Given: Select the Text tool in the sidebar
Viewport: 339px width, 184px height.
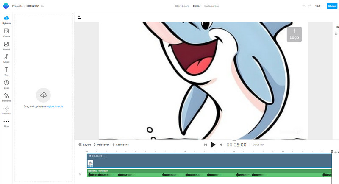Looking at the screenshot, I should tap(6, 72).
